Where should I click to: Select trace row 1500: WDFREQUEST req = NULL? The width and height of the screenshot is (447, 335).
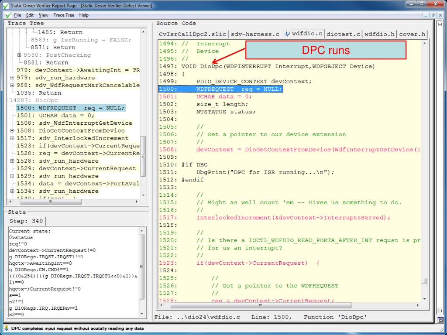[x=70, y=108]
